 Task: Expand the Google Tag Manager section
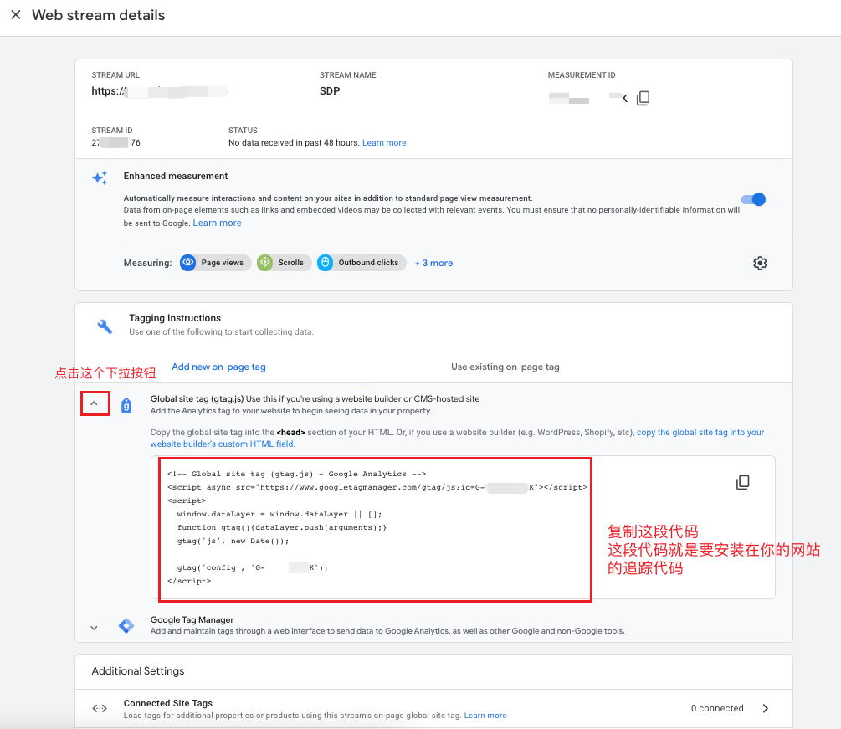tap(94, 628)
